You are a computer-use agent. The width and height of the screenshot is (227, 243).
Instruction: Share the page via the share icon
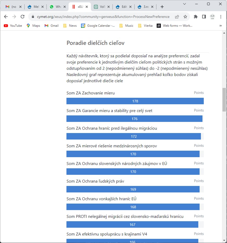(177, 16)
